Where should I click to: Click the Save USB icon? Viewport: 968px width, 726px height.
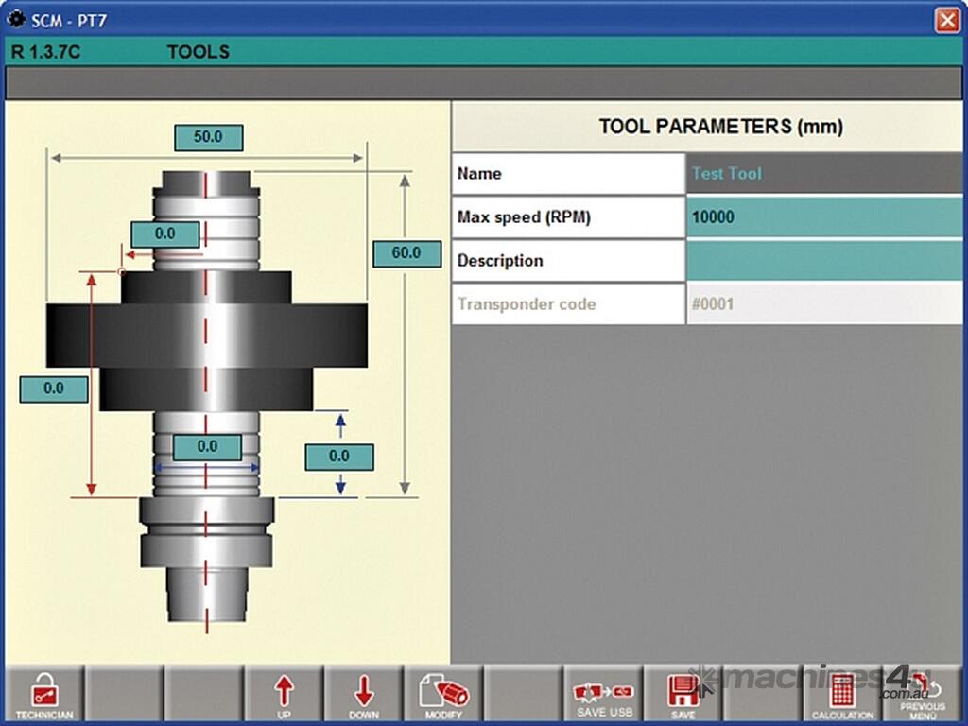pyautogui.click(x=604, y=695)
